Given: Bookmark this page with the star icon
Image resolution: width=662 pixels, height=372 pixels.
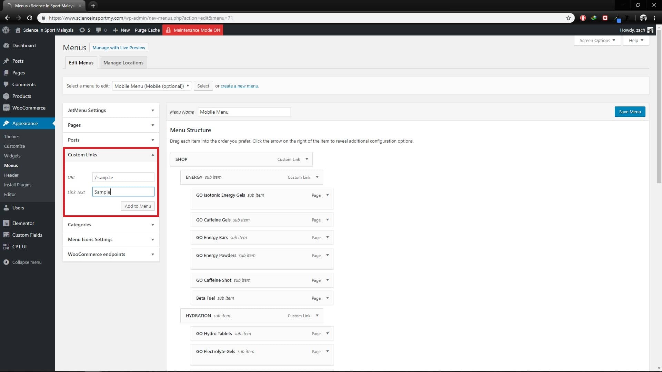Looking at the screenshot, I should click(569, 18).
